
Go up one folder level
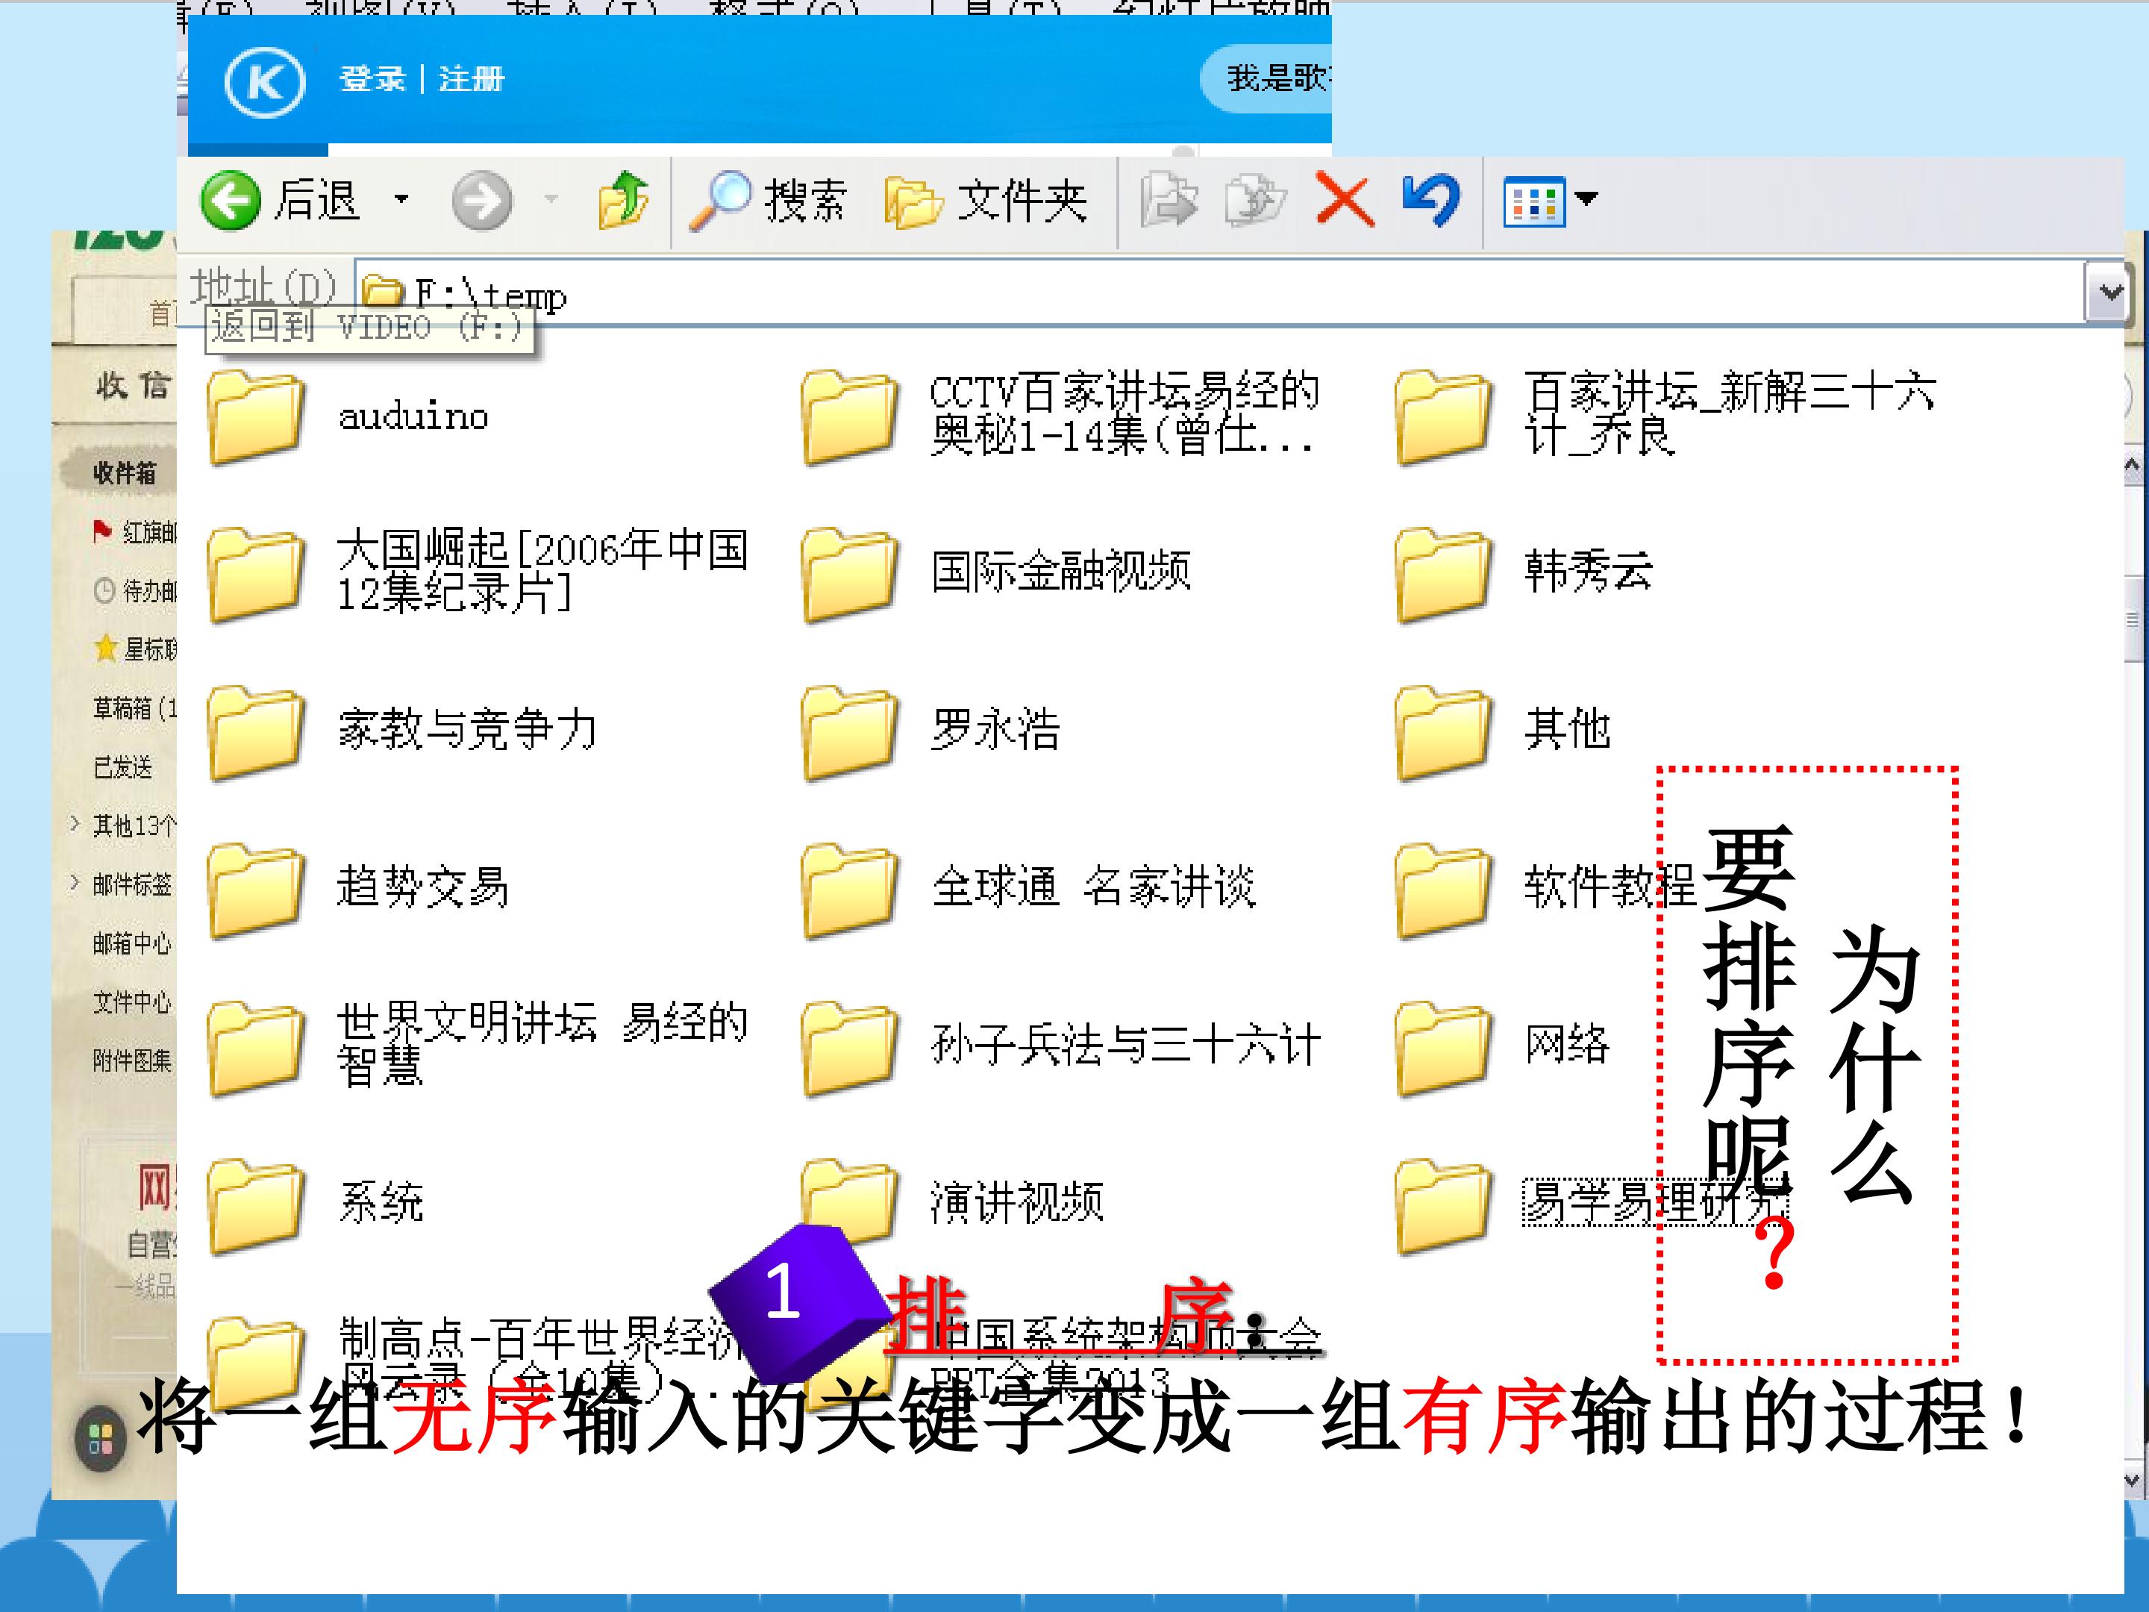[624, 200]
